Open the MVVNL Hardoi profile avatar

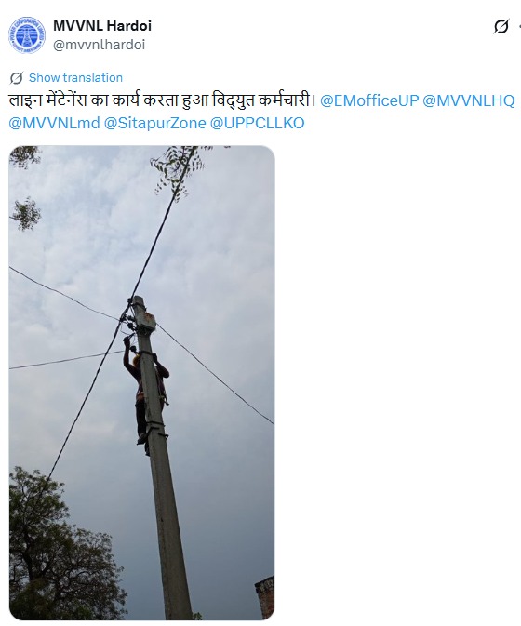pyautogui.click(x=27, y=35)
